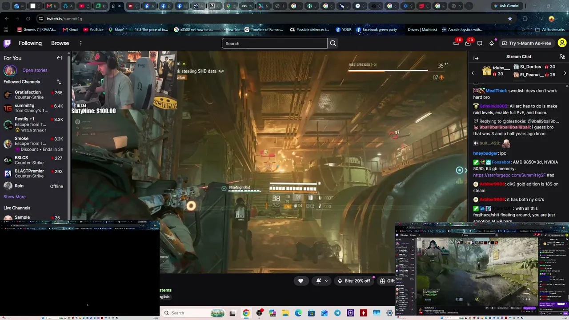The width and height of the screenshot is (569, 320).
Task: Select summit1g channel in sidebar
Action: (x=34, y=108)
